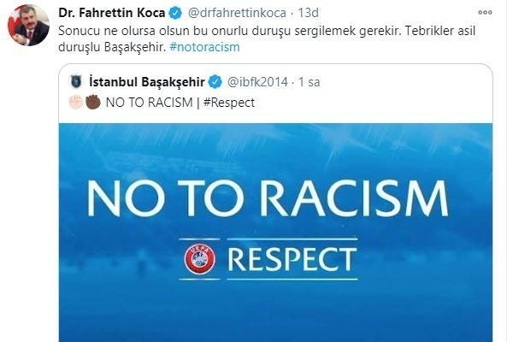Viewport: 507px width, 342px height.
Task: Open Dr. Fahrettin Koca's profile picture
Action: click(28, 25)
